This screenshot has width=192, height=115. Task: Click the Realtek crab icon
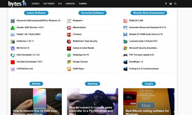pyautogui.click(x=125, y=35)
